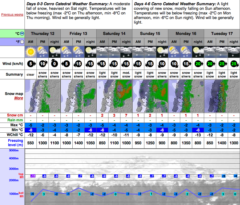Click the Friday PM wind 15 icon
Screen dimensions: 240x205
[78, 64]
